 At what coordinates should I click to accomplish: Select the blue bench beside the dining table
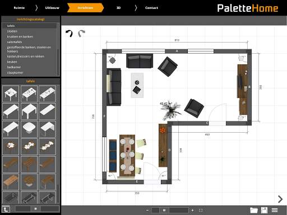coord(113,156)
